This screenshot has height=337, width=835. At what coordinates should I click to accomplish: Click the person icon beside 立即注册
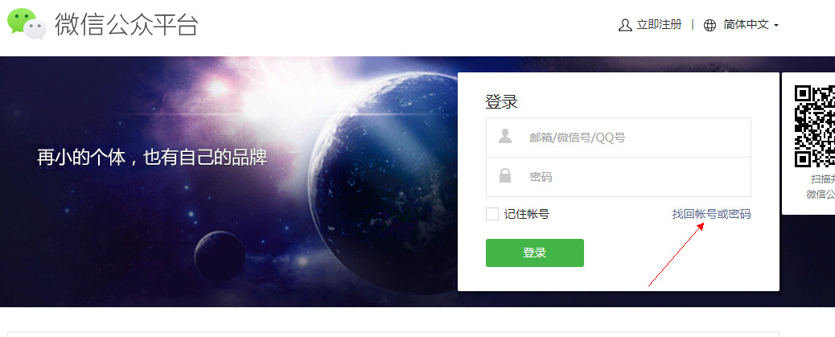625,25
